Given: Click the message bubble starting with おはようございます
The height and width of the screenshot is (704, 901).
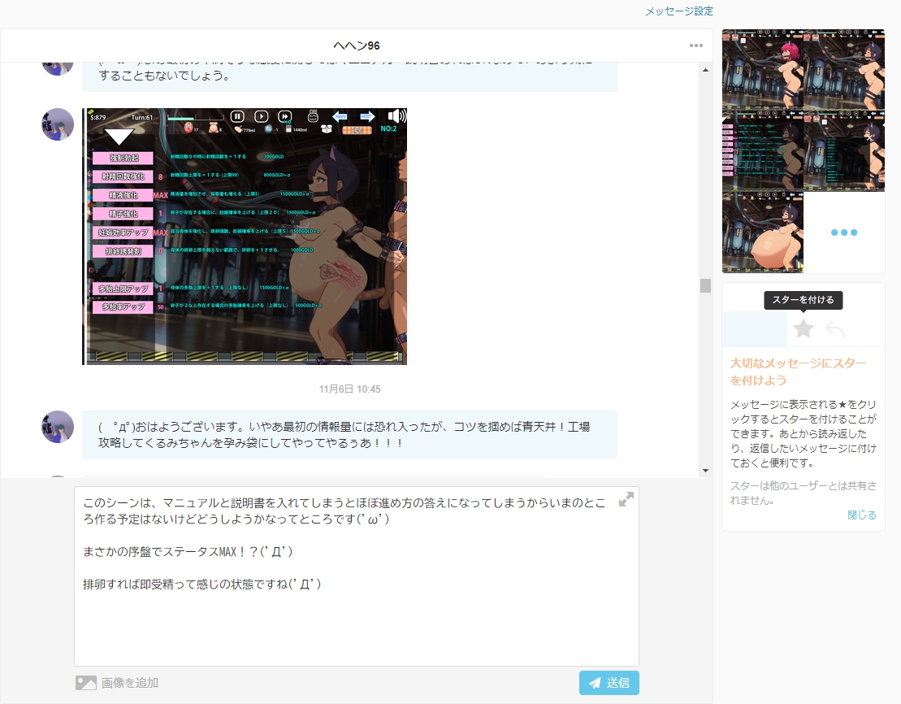Looking at the screenshot, I should pos(349,435).
